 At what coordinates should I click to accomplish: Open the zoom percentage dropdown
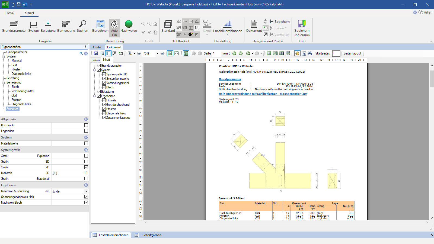[x=157, y=54]
